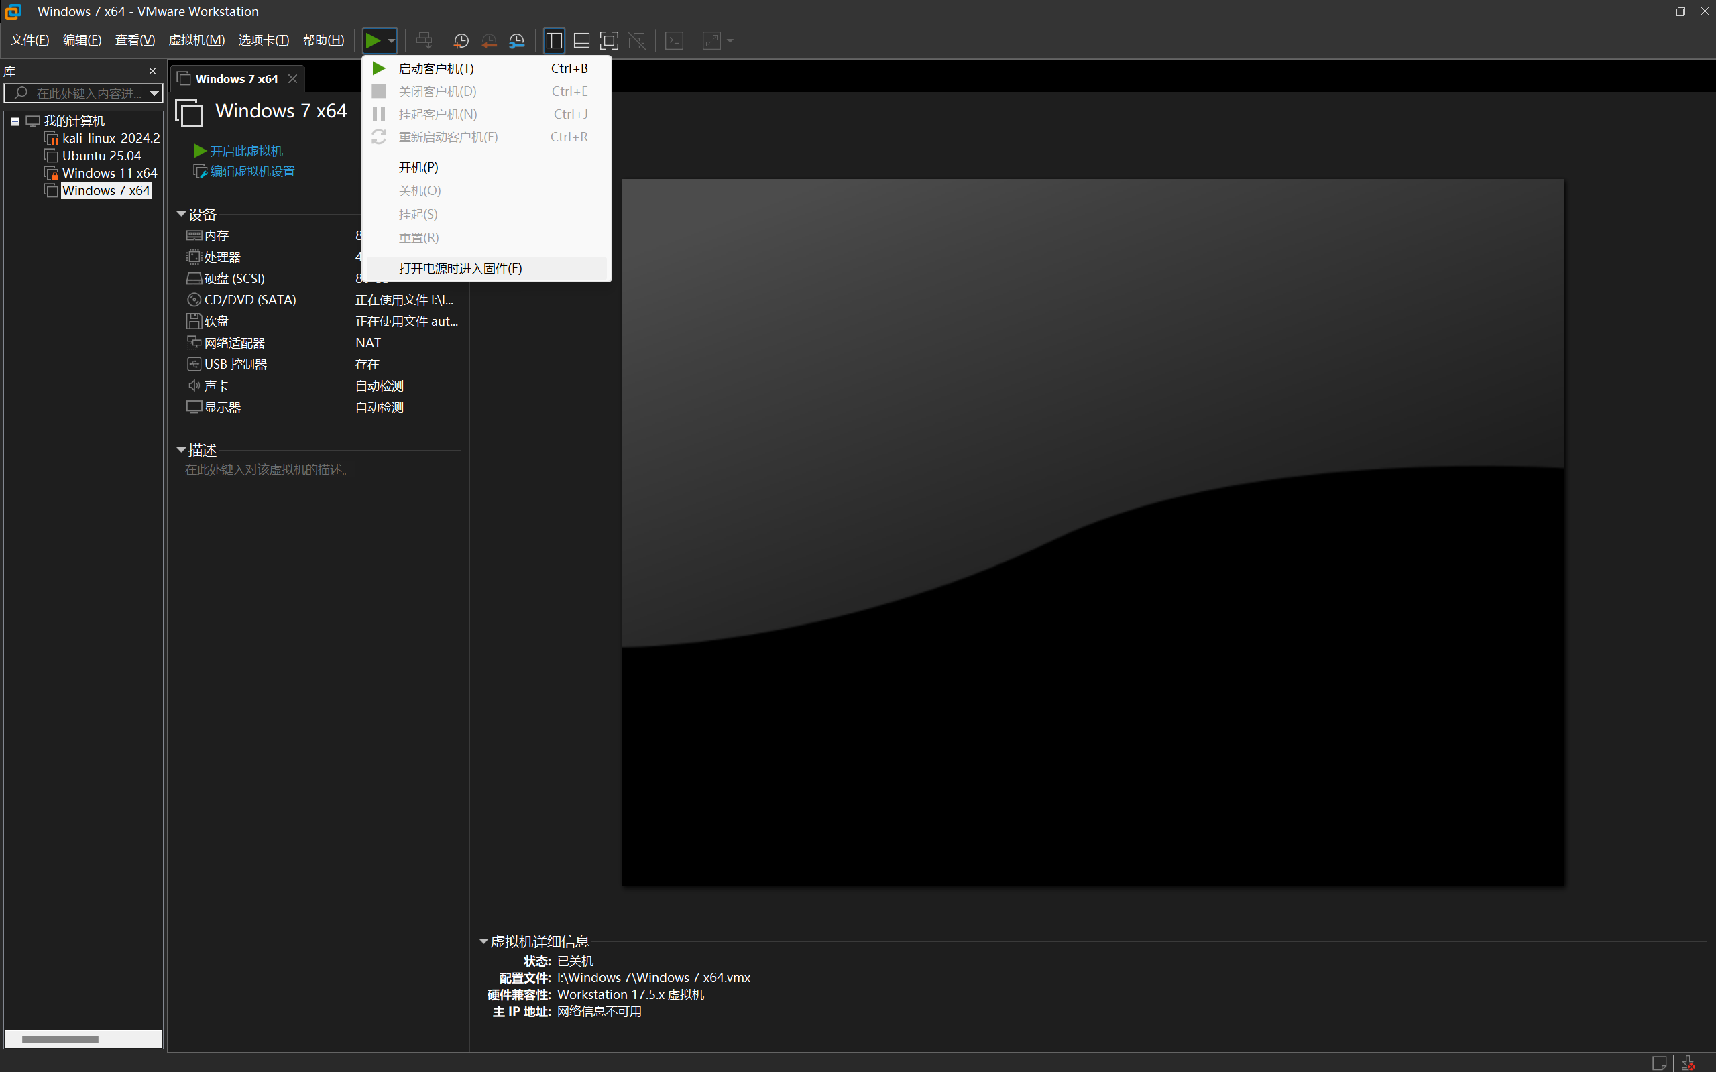
Task: Open the snapshot manager icon
Action: (517, 40)
